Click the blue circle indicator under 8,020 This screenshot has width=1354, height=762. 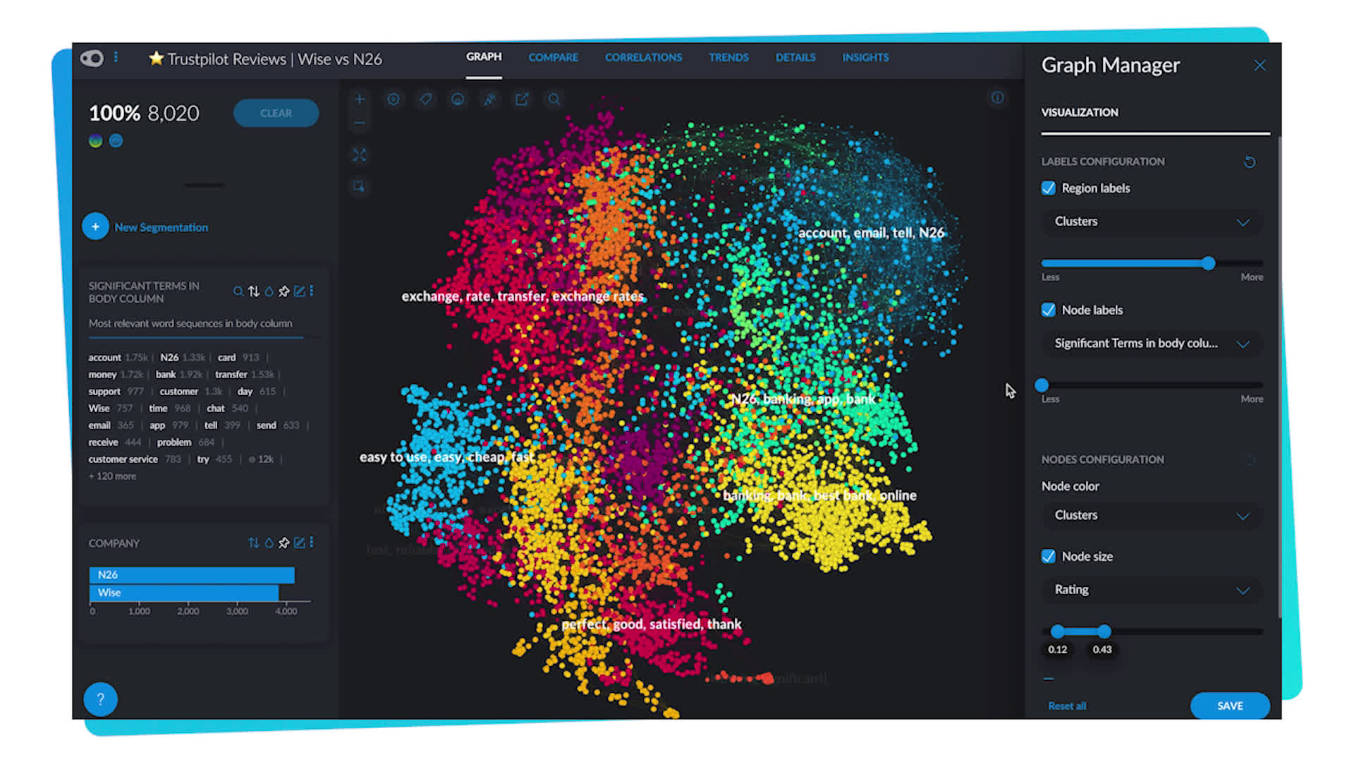(x=116, y=141)
